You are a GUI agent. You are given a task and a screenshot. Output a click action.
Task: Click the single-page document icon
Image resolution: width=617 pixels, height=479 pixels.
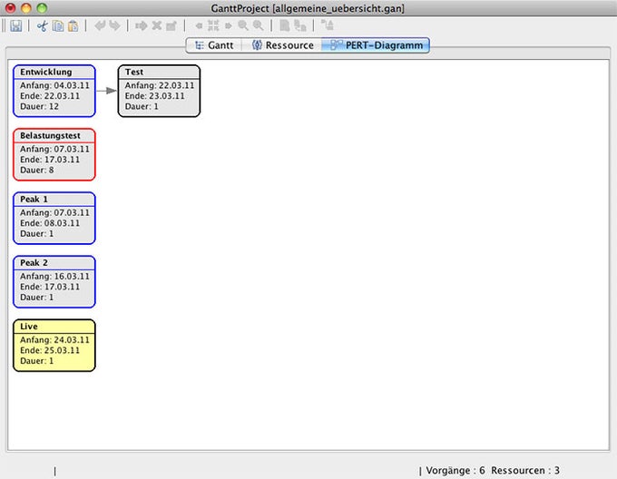click(285, 26)
